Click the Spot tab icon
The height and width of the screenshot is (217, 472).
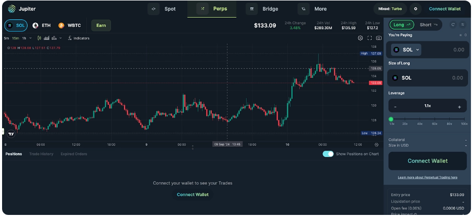coord(154,9)
